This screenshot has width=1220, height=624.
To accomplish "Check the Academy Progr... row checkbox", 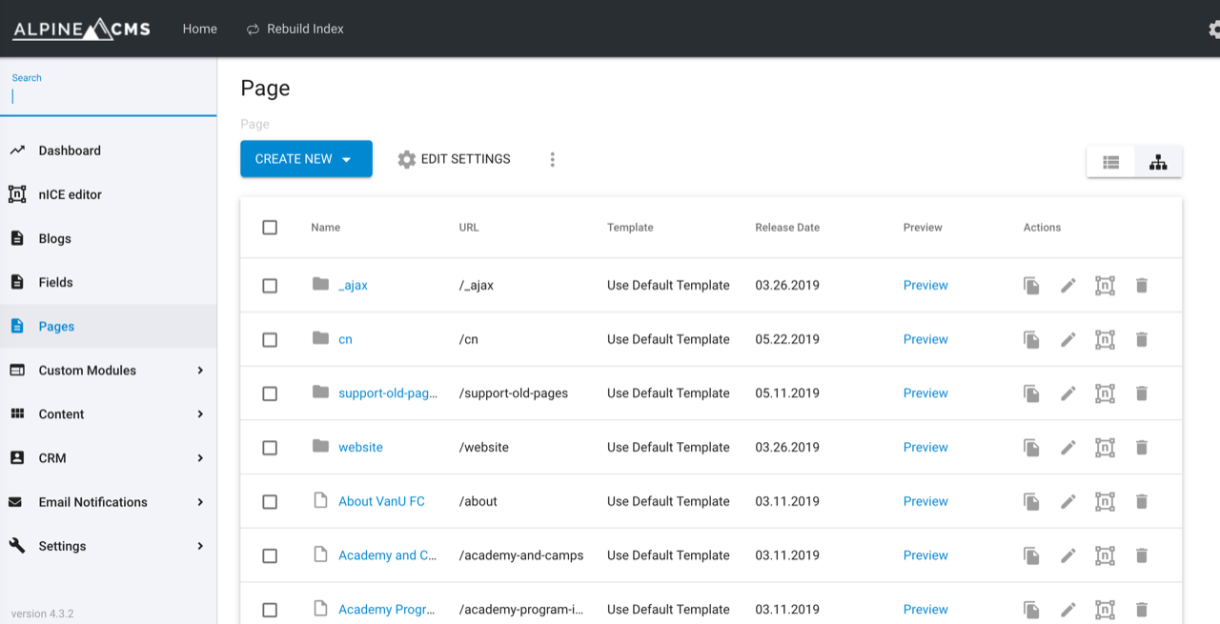I will [x=270, y=609].
